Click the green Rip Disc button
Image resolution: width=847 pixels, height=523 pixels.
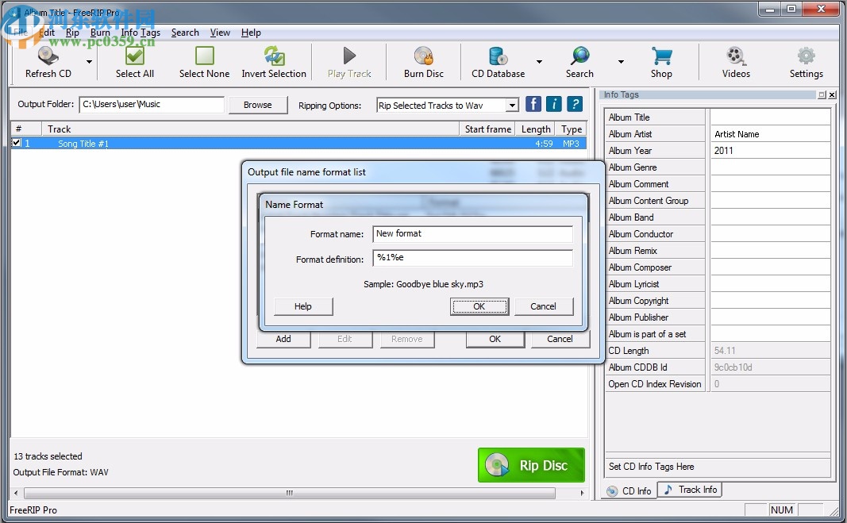[x=531, y=465]
